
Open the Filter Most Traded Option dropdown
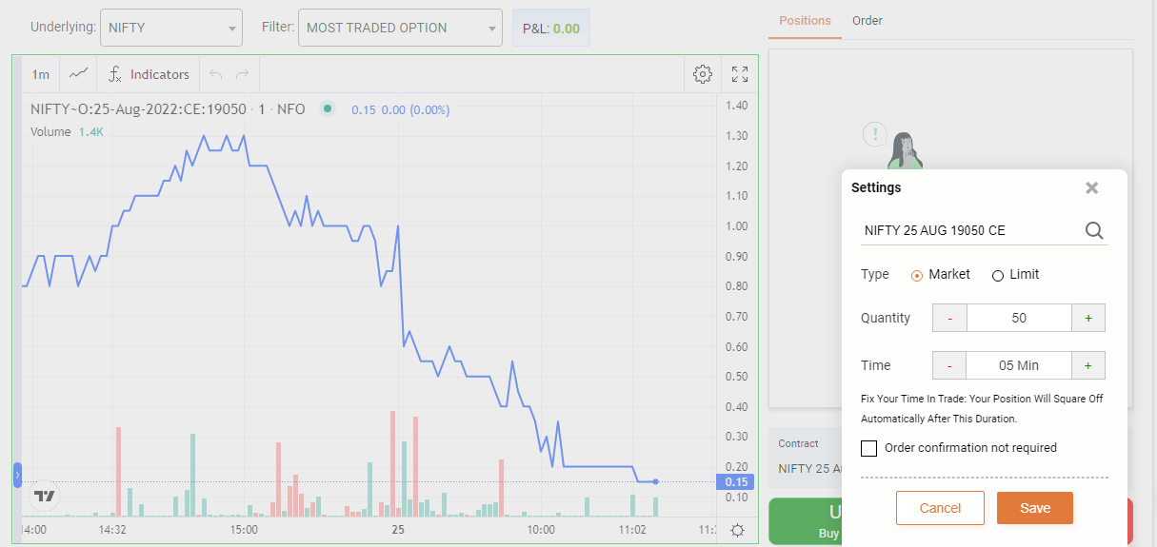click(x=400, y=28)
